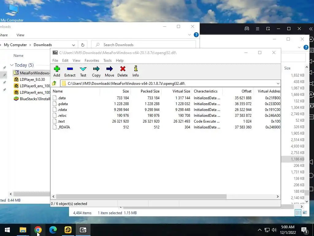The width and height of the screenshot is (314, 236).
Task: Switch to large icons view in back Explorer
Action: click(304, 213)
